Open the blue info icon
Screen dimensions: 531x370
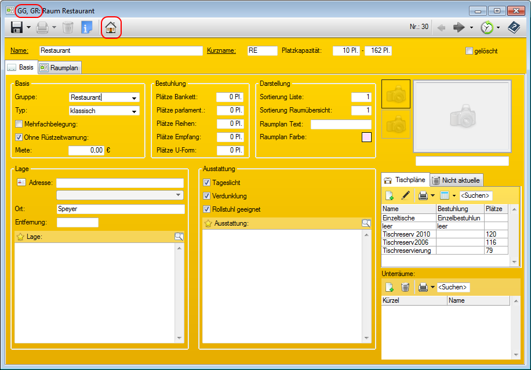pyautogui.click(x=87, y=27)
